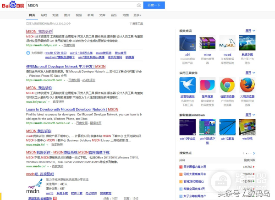Switch to the 图片 tab

click(67, 15)
